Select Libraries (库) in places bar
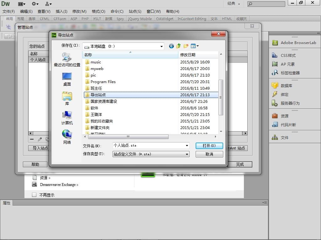Screen dimensions: 321x240 [67, 98]
